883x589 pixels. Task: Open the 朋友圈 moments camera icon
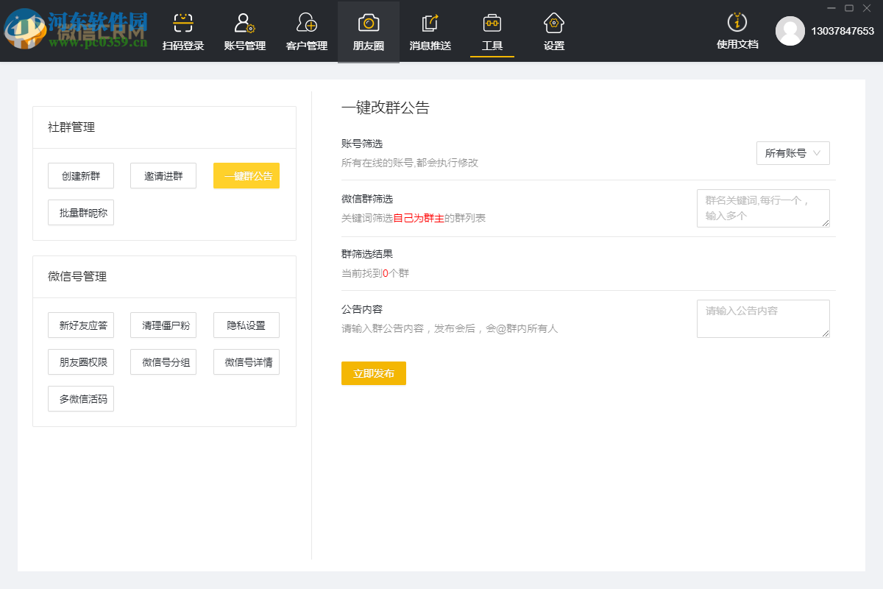coord(368,22)
